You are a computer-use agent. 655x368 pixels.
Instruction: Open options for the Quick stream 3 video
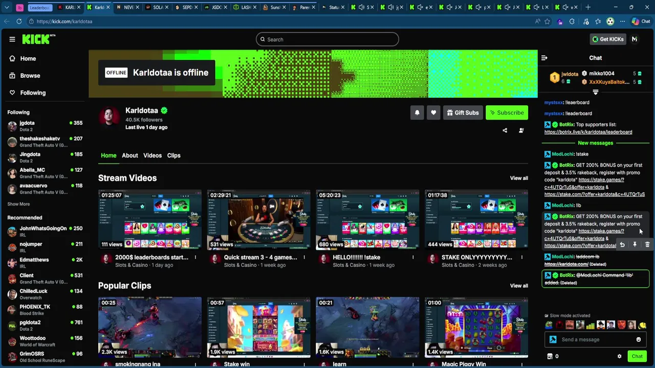point(304,257)
